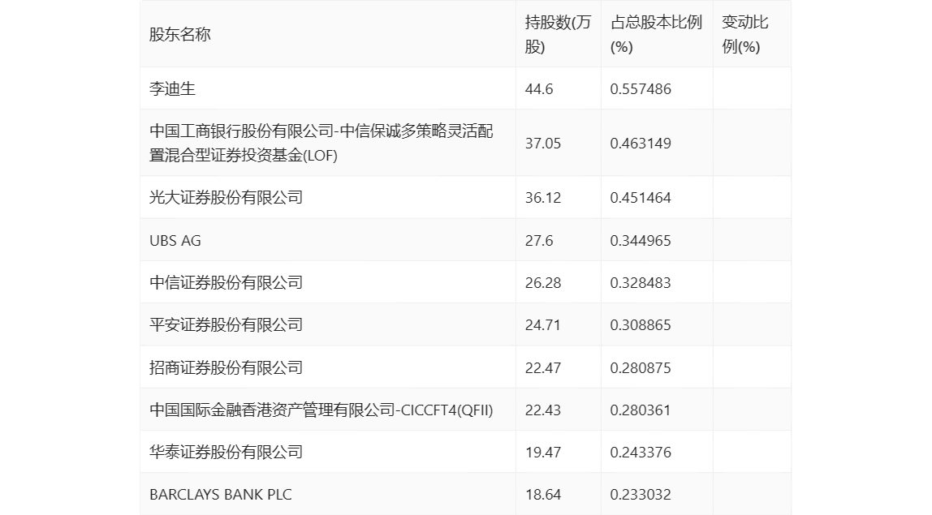Select the ratio 0.280875

[x=641, y=367]
